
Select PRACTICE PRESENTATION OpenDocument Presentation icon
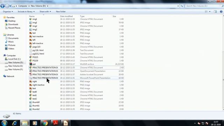(x=30, y=71)
